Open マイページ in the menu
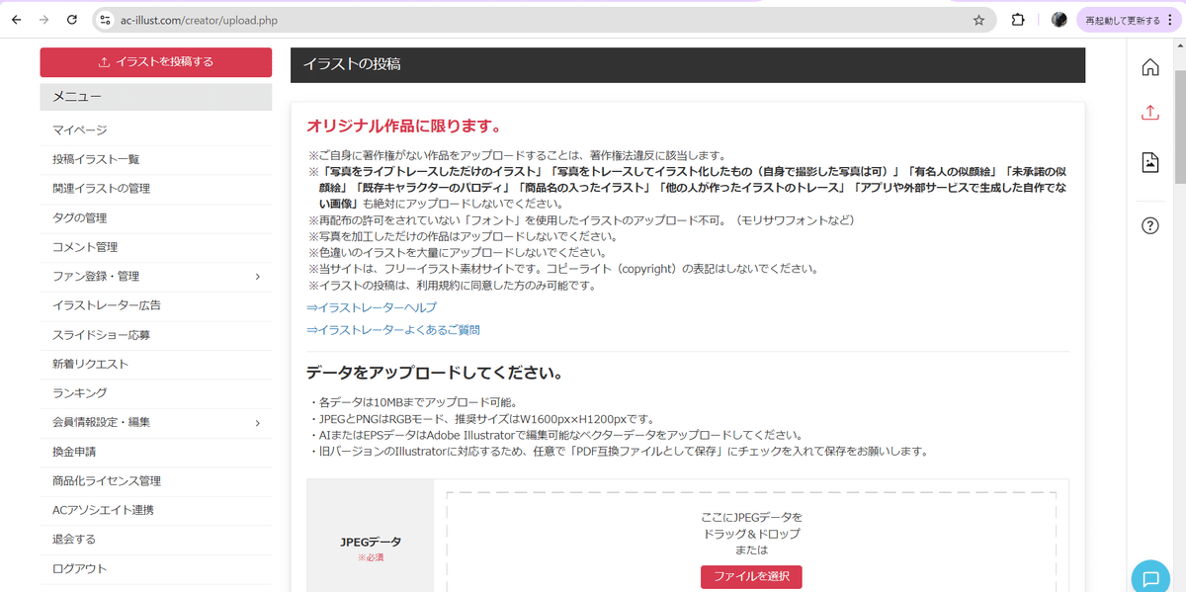The image size is (1186, 592). tap(156, 130)
